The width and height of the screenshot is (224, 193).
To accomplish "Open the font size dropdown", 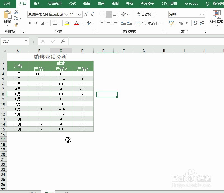I will 80,15.
